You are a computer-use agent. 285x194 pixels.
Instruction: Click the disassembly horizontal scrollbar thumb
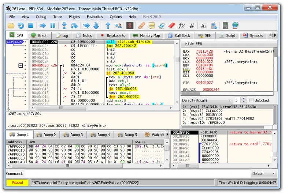(61, 108)
